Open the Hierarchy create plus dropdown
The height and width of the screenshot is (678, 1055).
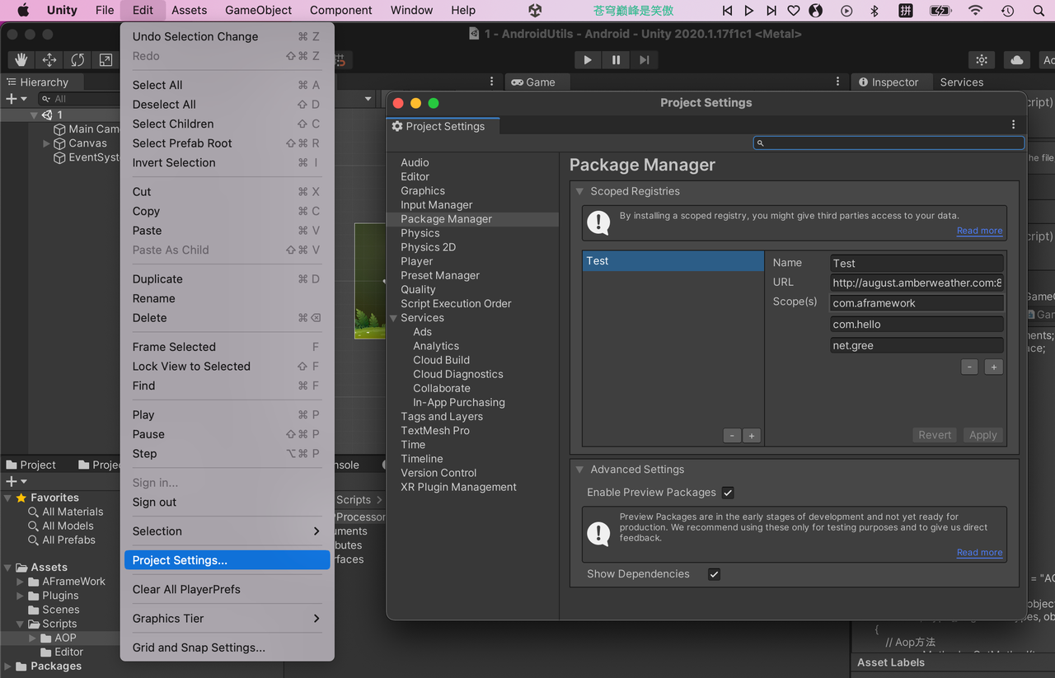tap(16, 99)
